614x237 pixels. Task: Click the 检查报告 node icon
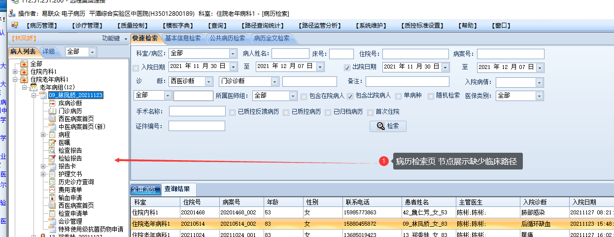pyautogui.click(x=52, y=150)
